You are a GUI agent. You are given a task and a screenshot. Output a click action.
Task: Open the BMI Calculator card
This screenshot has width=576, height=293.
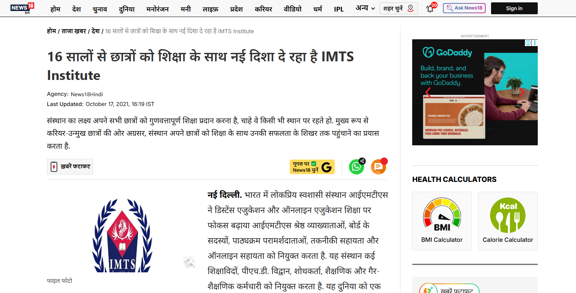pos(442,221)
